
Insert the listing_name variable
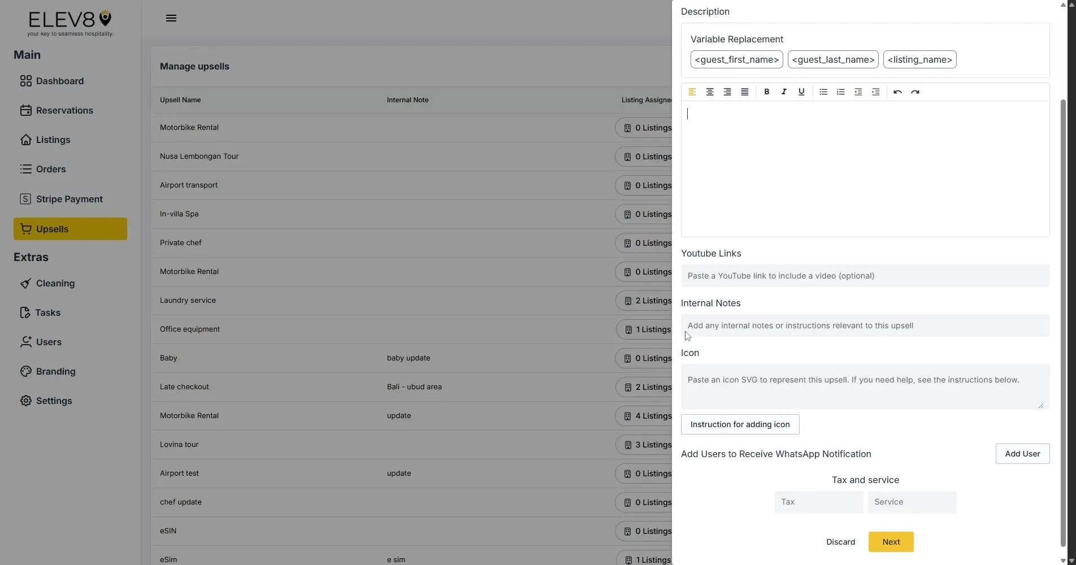(x=919, y=59)
